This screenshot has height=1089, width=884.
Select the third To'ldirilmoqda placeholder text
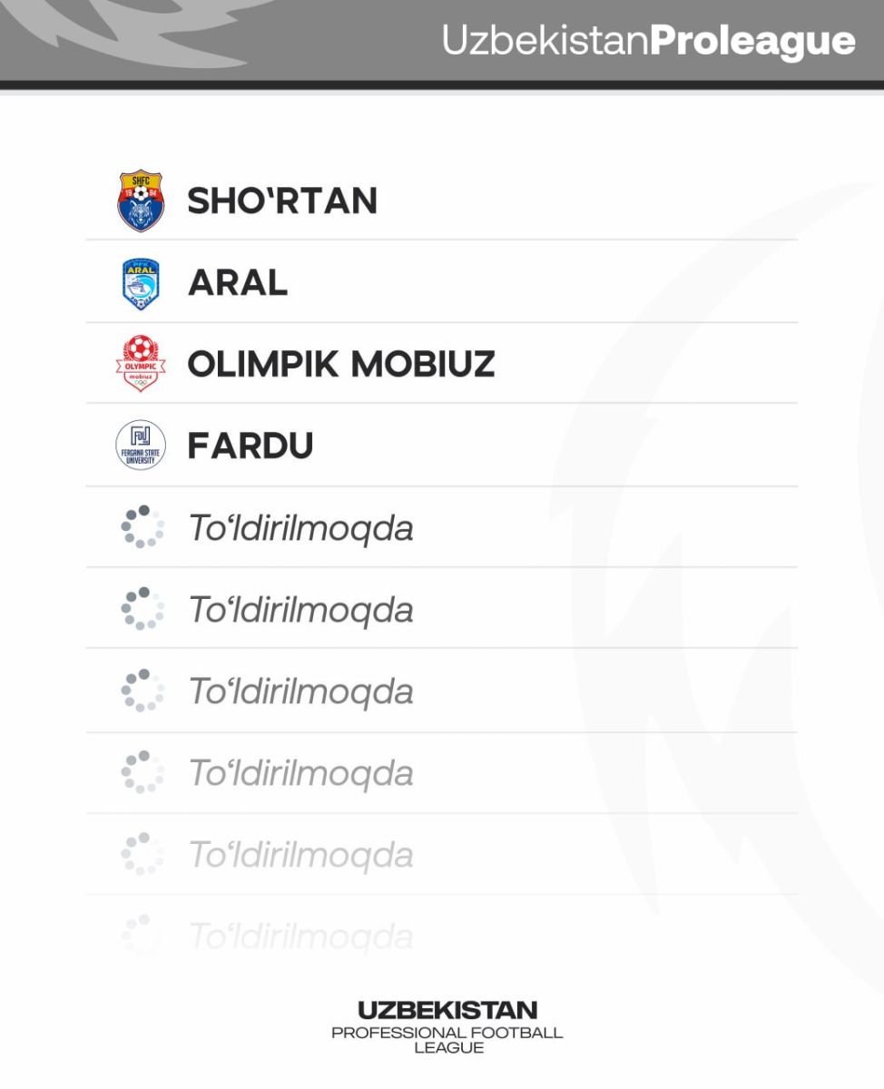[x=300, y=692]
